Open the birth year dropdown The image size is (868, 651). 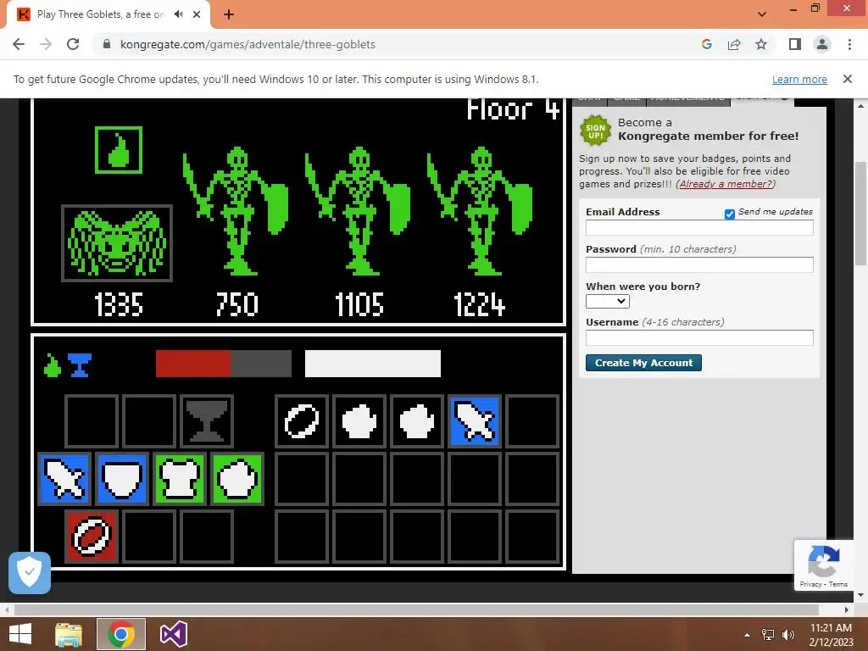607,301
